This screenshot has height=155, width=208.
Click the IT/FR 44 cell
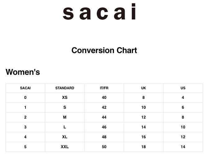[104, 117]
